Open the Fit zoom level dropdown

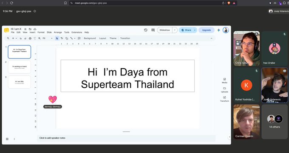tap(48, 38)
